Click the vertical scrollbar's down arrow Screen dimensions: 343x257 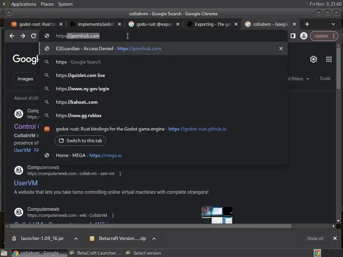338,221
